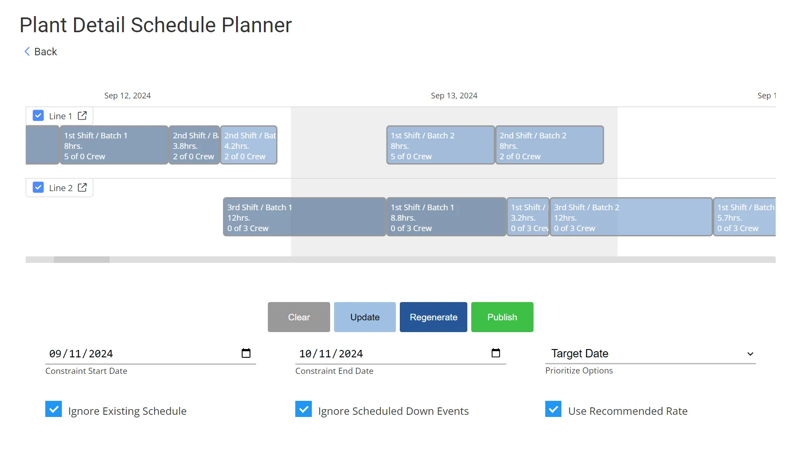This screenshot has width=797, height=457.
Task: Open Line 2 external link icon
Action: [82, 188]
